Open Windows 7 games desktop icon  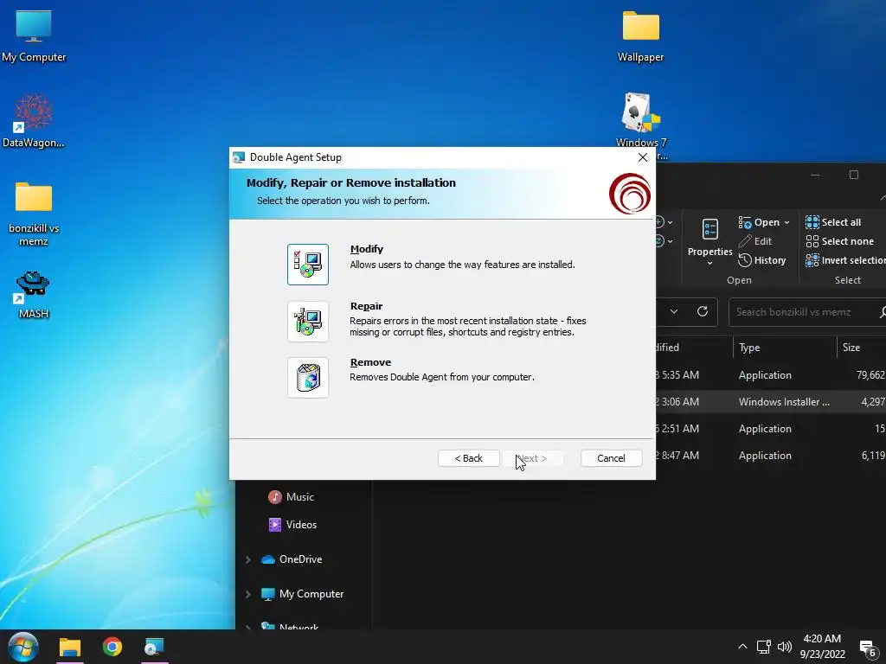pyautogui.click(x=641, y=126)
